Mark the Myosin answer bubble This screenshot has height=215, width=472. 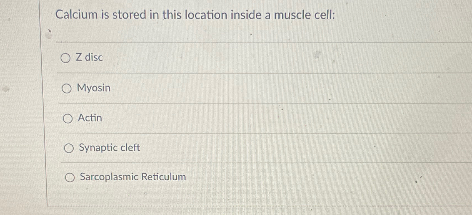(67, 89)
